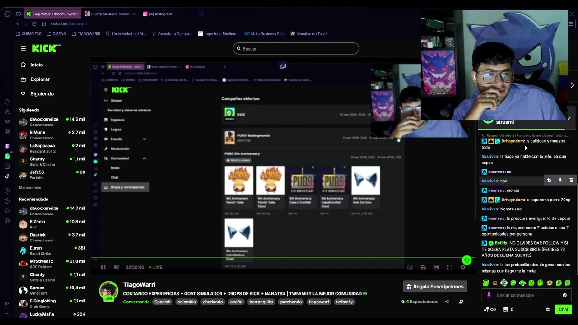Click the user follow icon beside share

[x=461, y=302]
